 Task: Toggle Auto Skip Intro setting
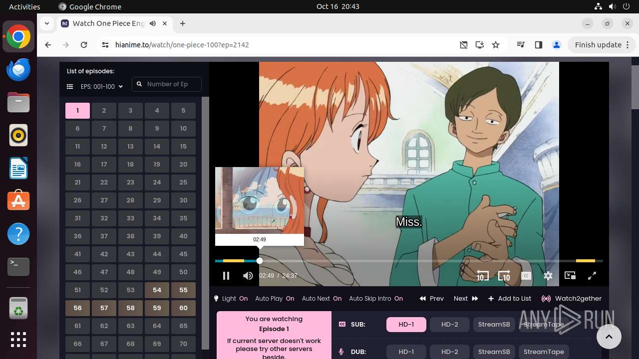[x=376, y=299]
